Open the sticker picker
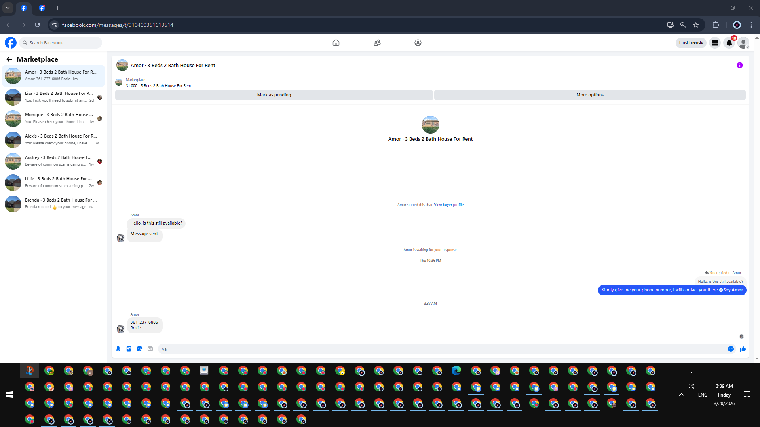The height and width of the screenshot is (427, 760). (x=139, y=349)
